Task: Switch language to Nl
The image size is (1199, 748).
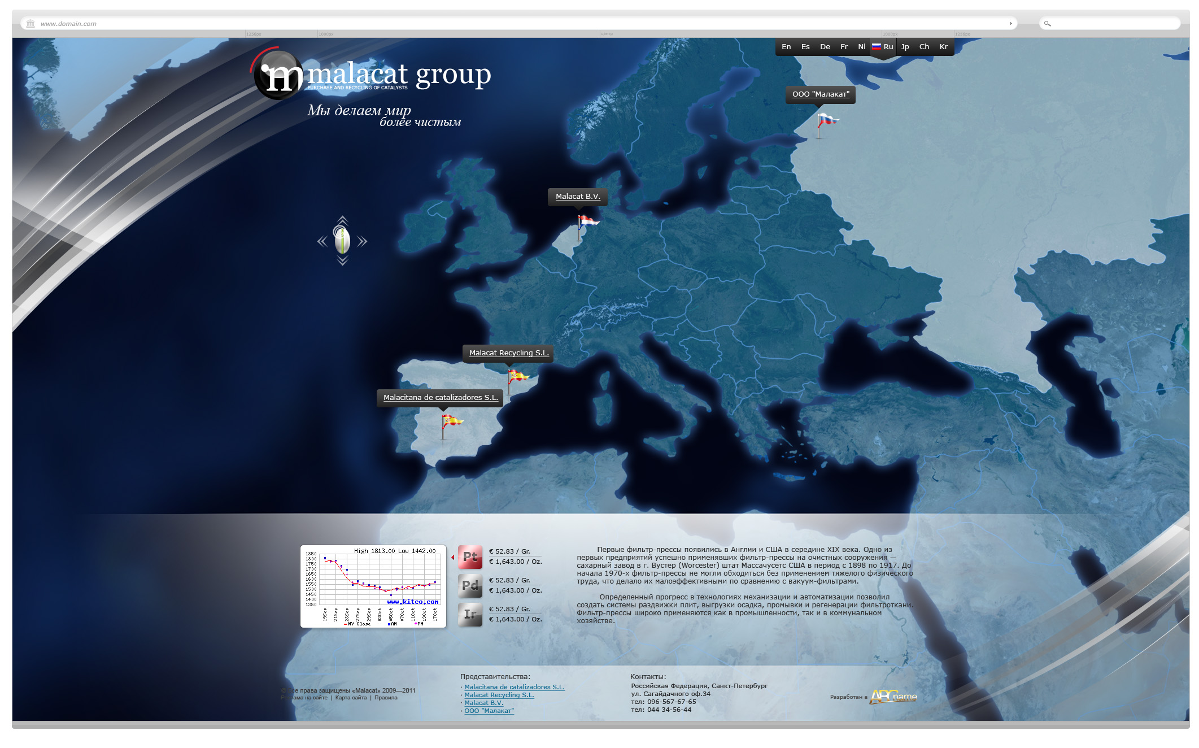Action: click(x=862, y=47)
